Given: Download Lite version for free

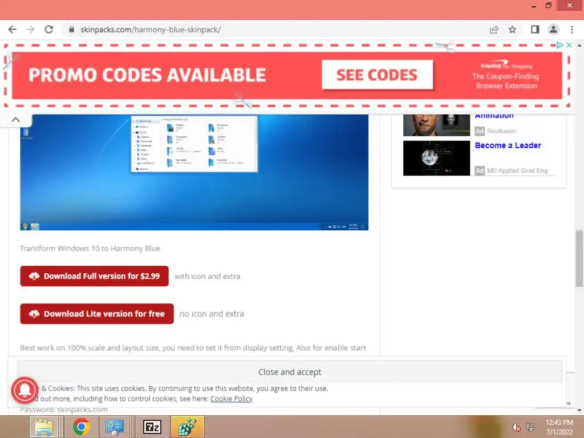Looking at the screenshot, I should point(97,314).
